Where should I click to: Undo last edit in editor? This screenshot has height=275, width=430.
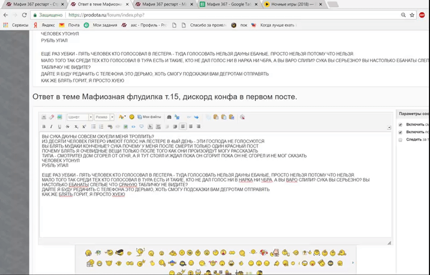coord(189,117)
